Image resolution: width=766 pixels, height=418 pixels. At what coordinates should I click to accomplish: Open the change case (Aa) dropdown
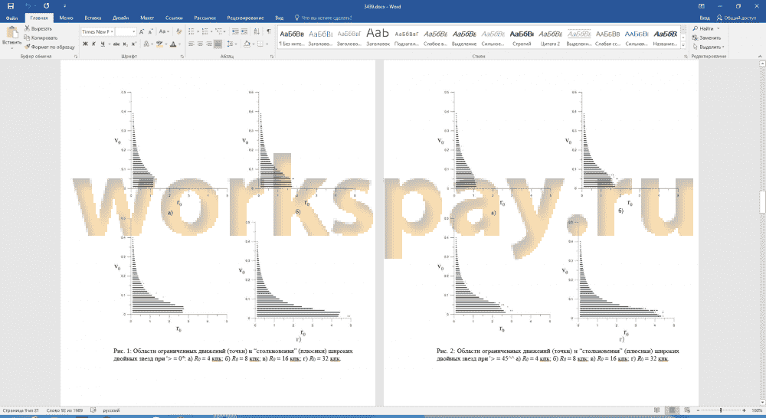click(x=164, y=31)
